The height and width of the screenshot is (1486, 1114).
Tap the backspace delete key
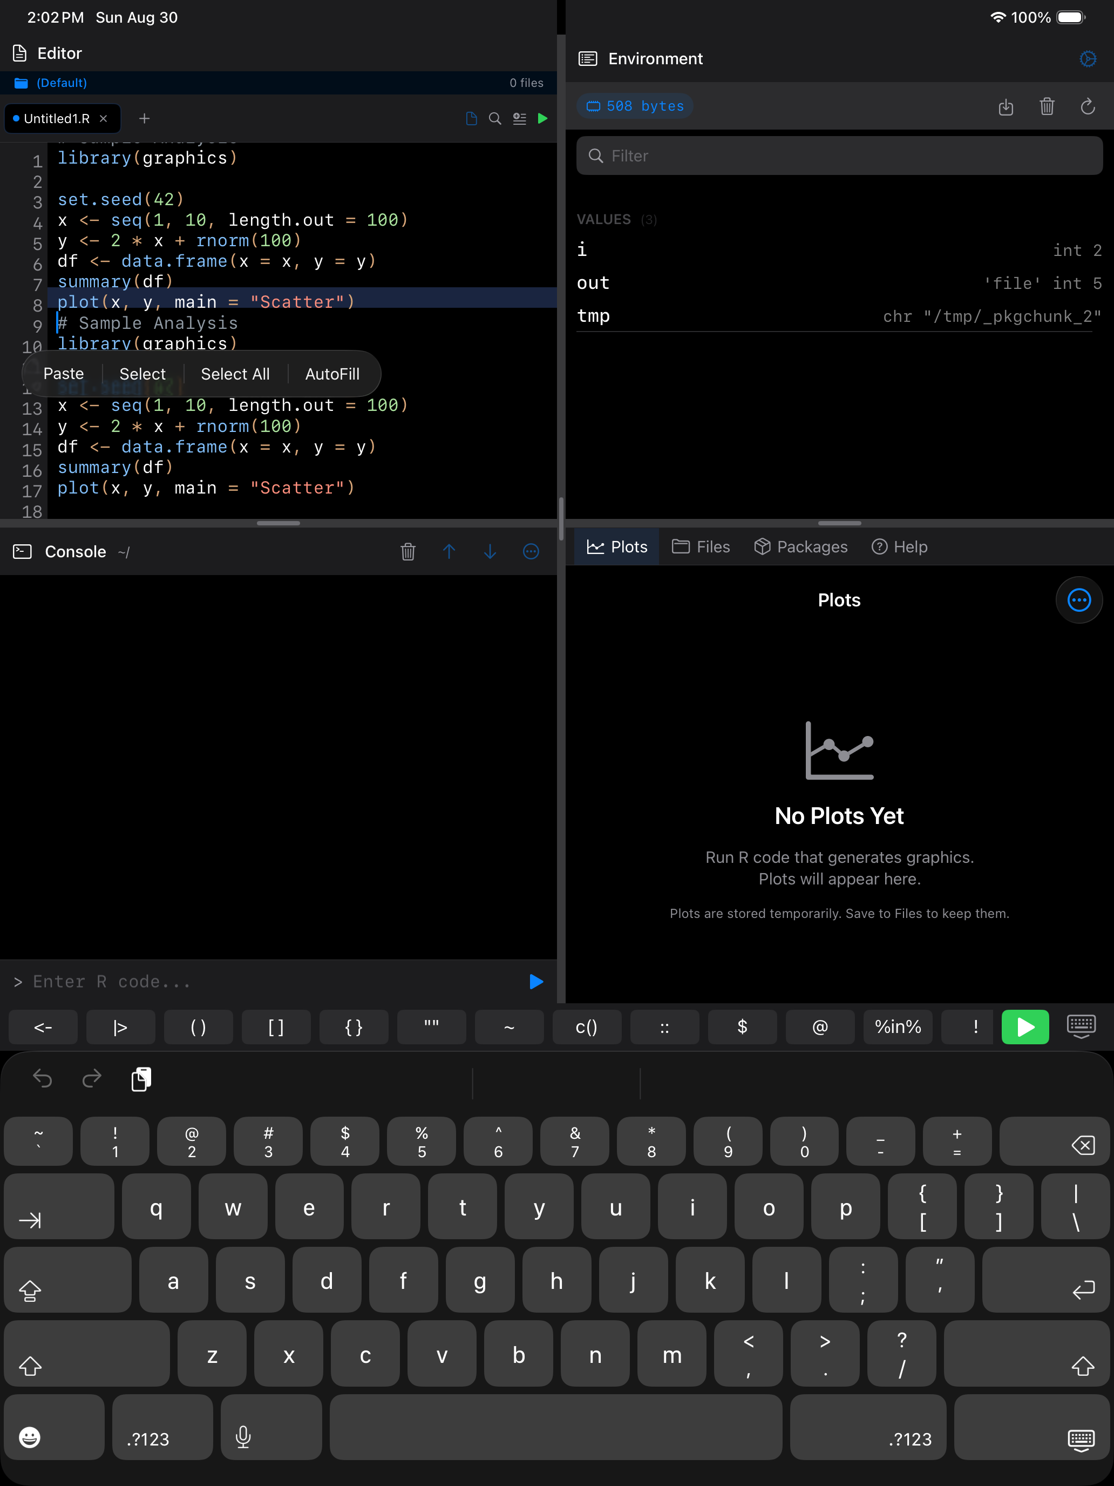click(1054, 1142)
